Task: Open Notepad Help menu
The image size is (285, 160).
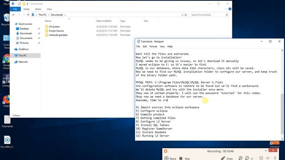Action: coord(170,46)
